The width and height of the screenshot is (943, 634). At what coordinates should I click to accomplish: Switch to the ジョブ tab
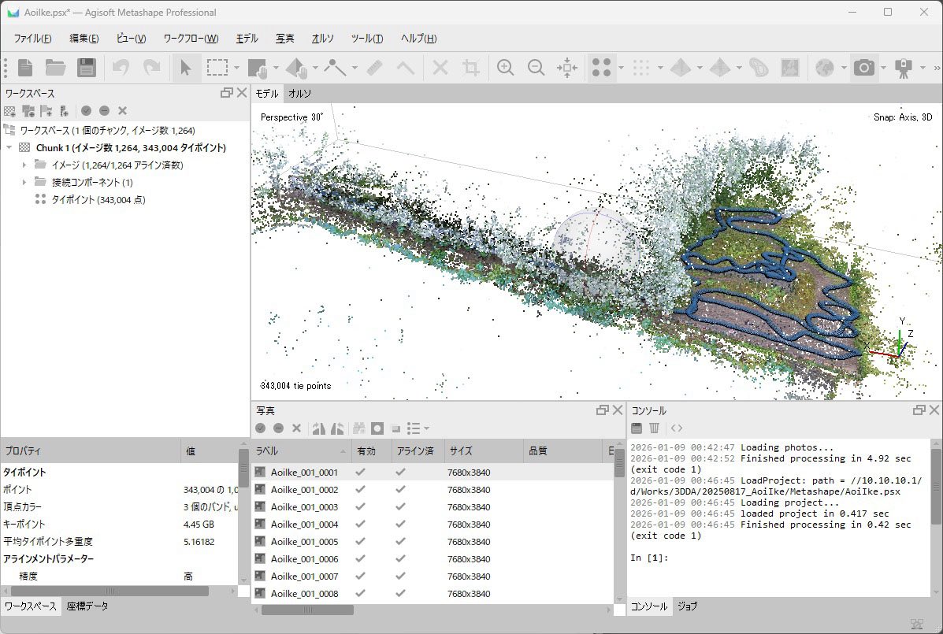pos(688,606)
